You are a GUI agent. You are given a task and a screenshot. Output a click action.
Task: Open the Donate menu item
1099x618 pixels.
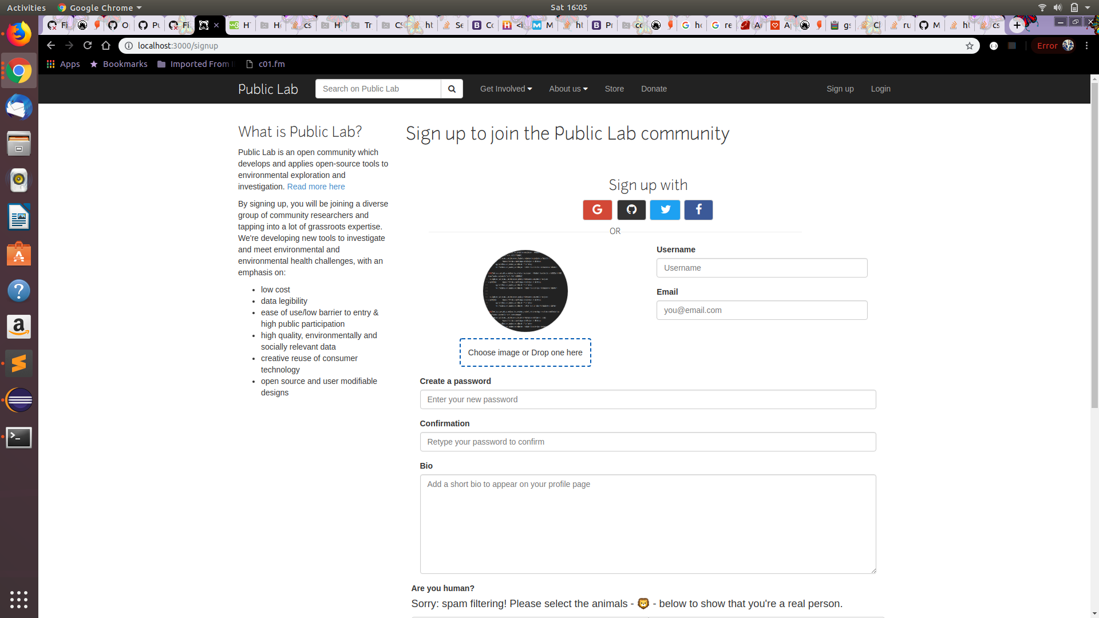pyautogui.click(x=654, y=89)
